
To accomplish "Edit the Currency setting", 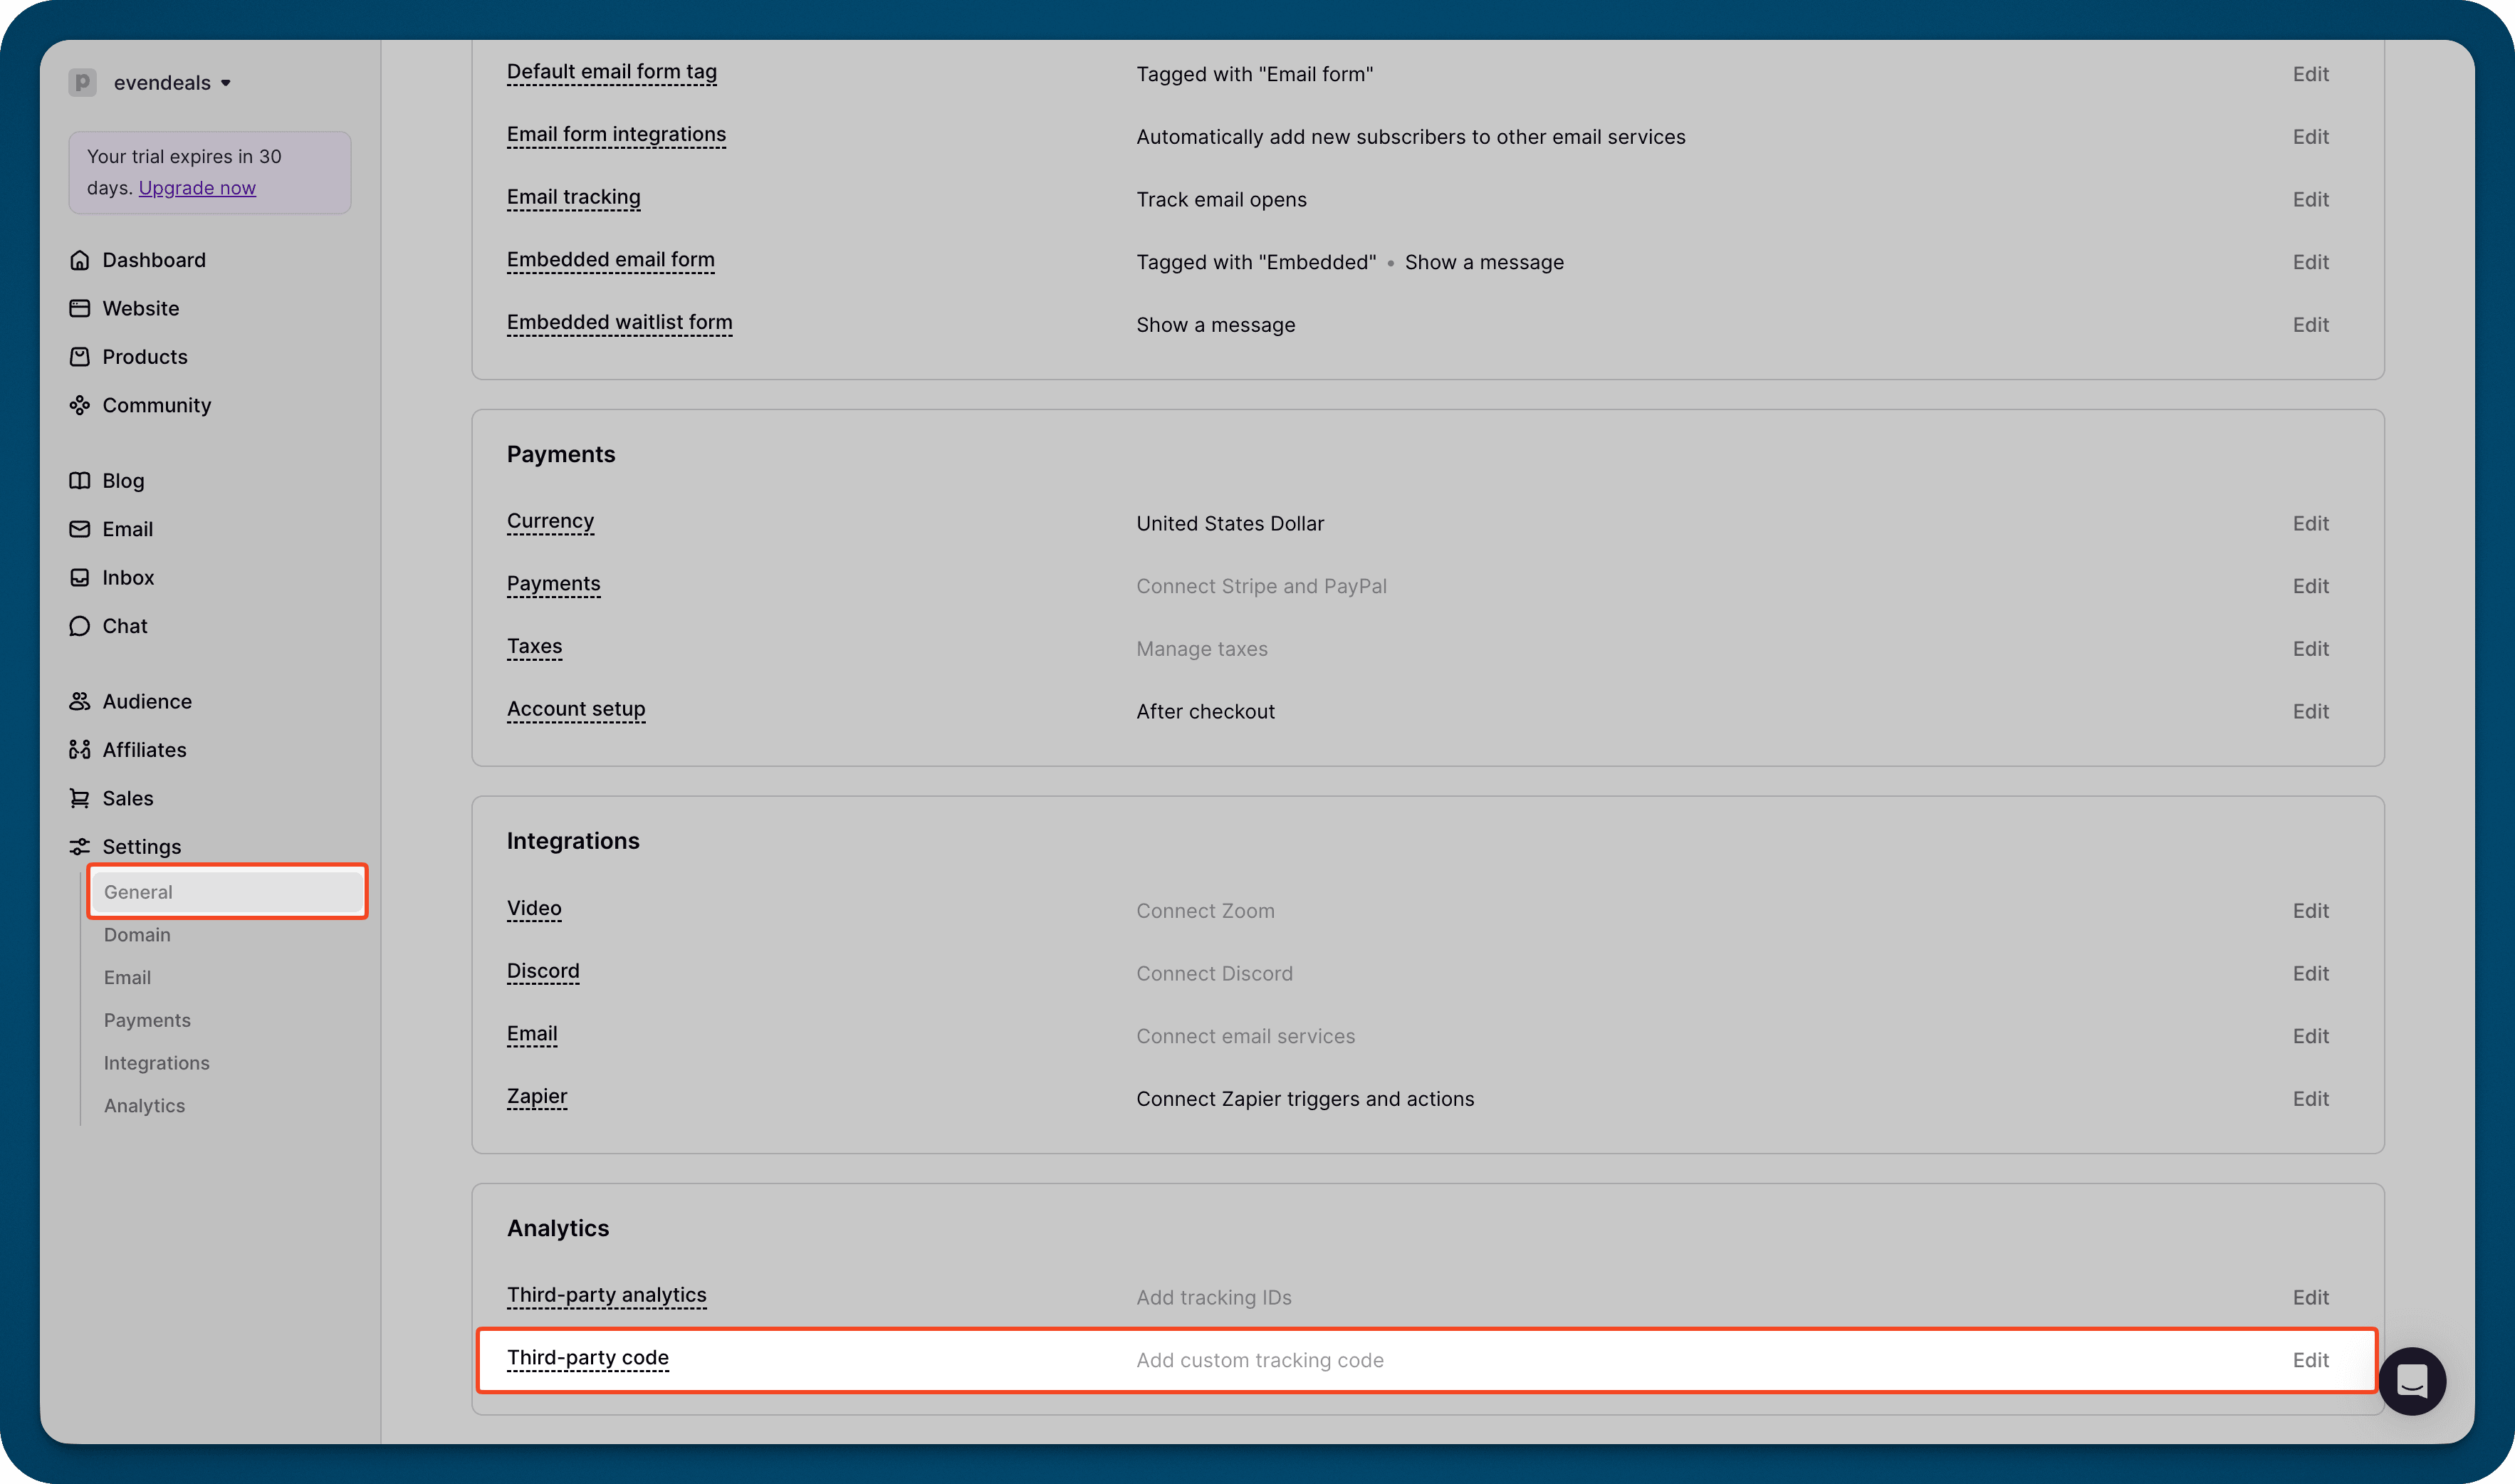I will (2311, 523).
